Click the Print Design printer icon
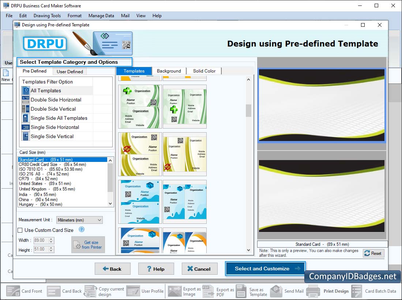 313,291
